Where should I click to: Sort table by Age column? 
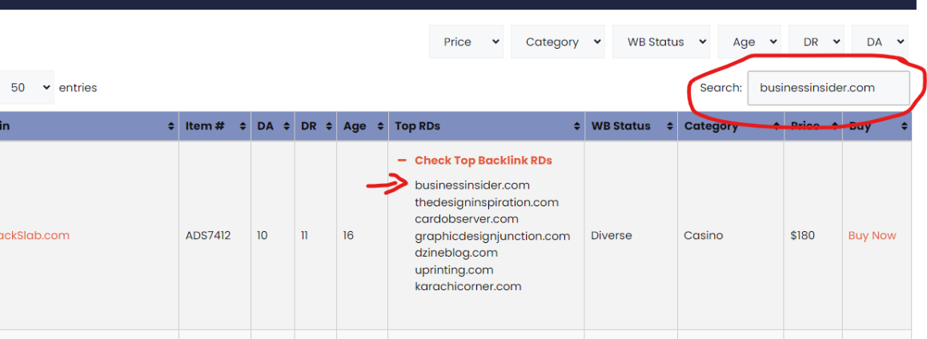pyautogui.click(x=363, y=126)
